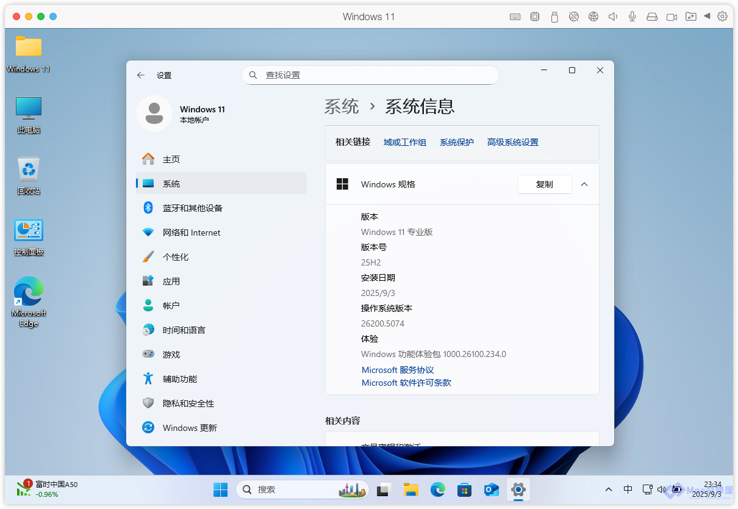Screen dimensions: 738x509
Task: Open Task View from the taskbar
Action: [384, 489]
